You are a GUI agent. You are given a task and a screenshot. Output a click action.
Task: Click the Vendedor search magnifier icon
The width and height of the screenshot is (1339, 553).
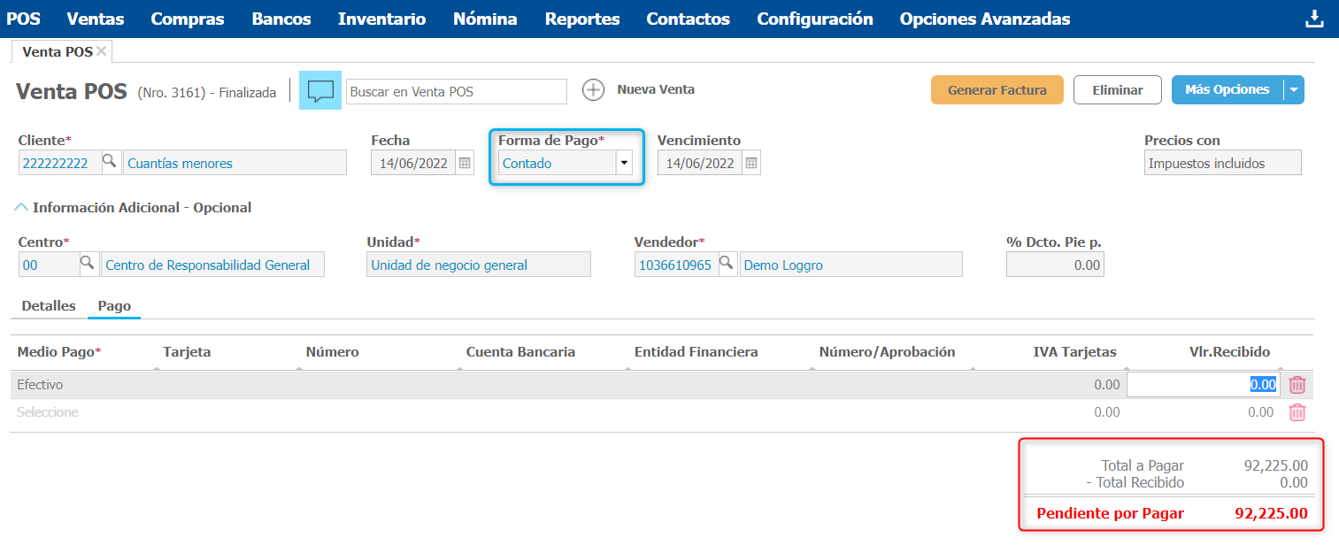(726, 265)
